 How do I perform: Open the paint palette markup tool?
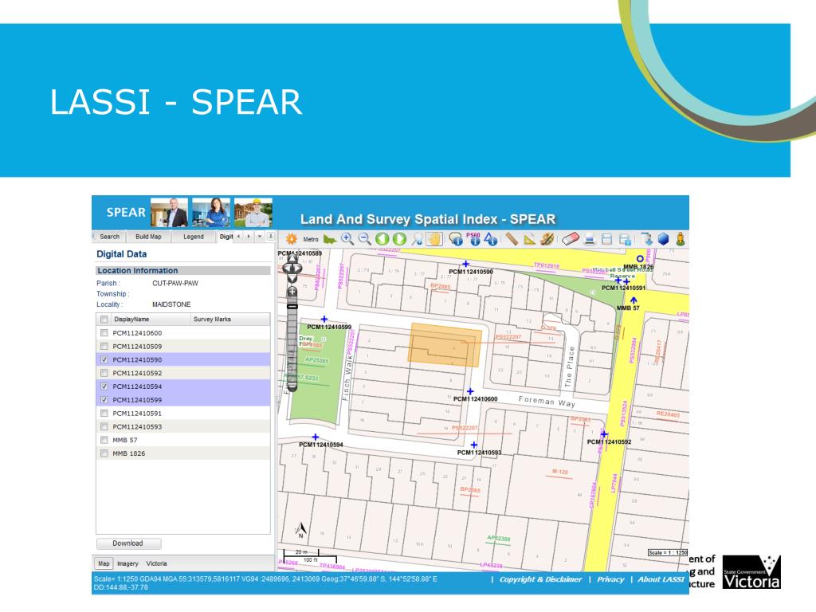click(547, 239)
